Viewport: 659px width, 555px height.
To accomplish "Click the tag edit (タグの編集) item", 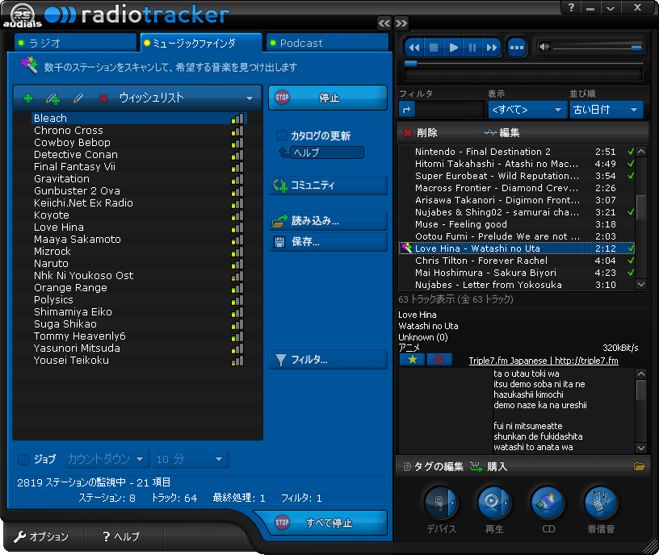I will 433,466.
